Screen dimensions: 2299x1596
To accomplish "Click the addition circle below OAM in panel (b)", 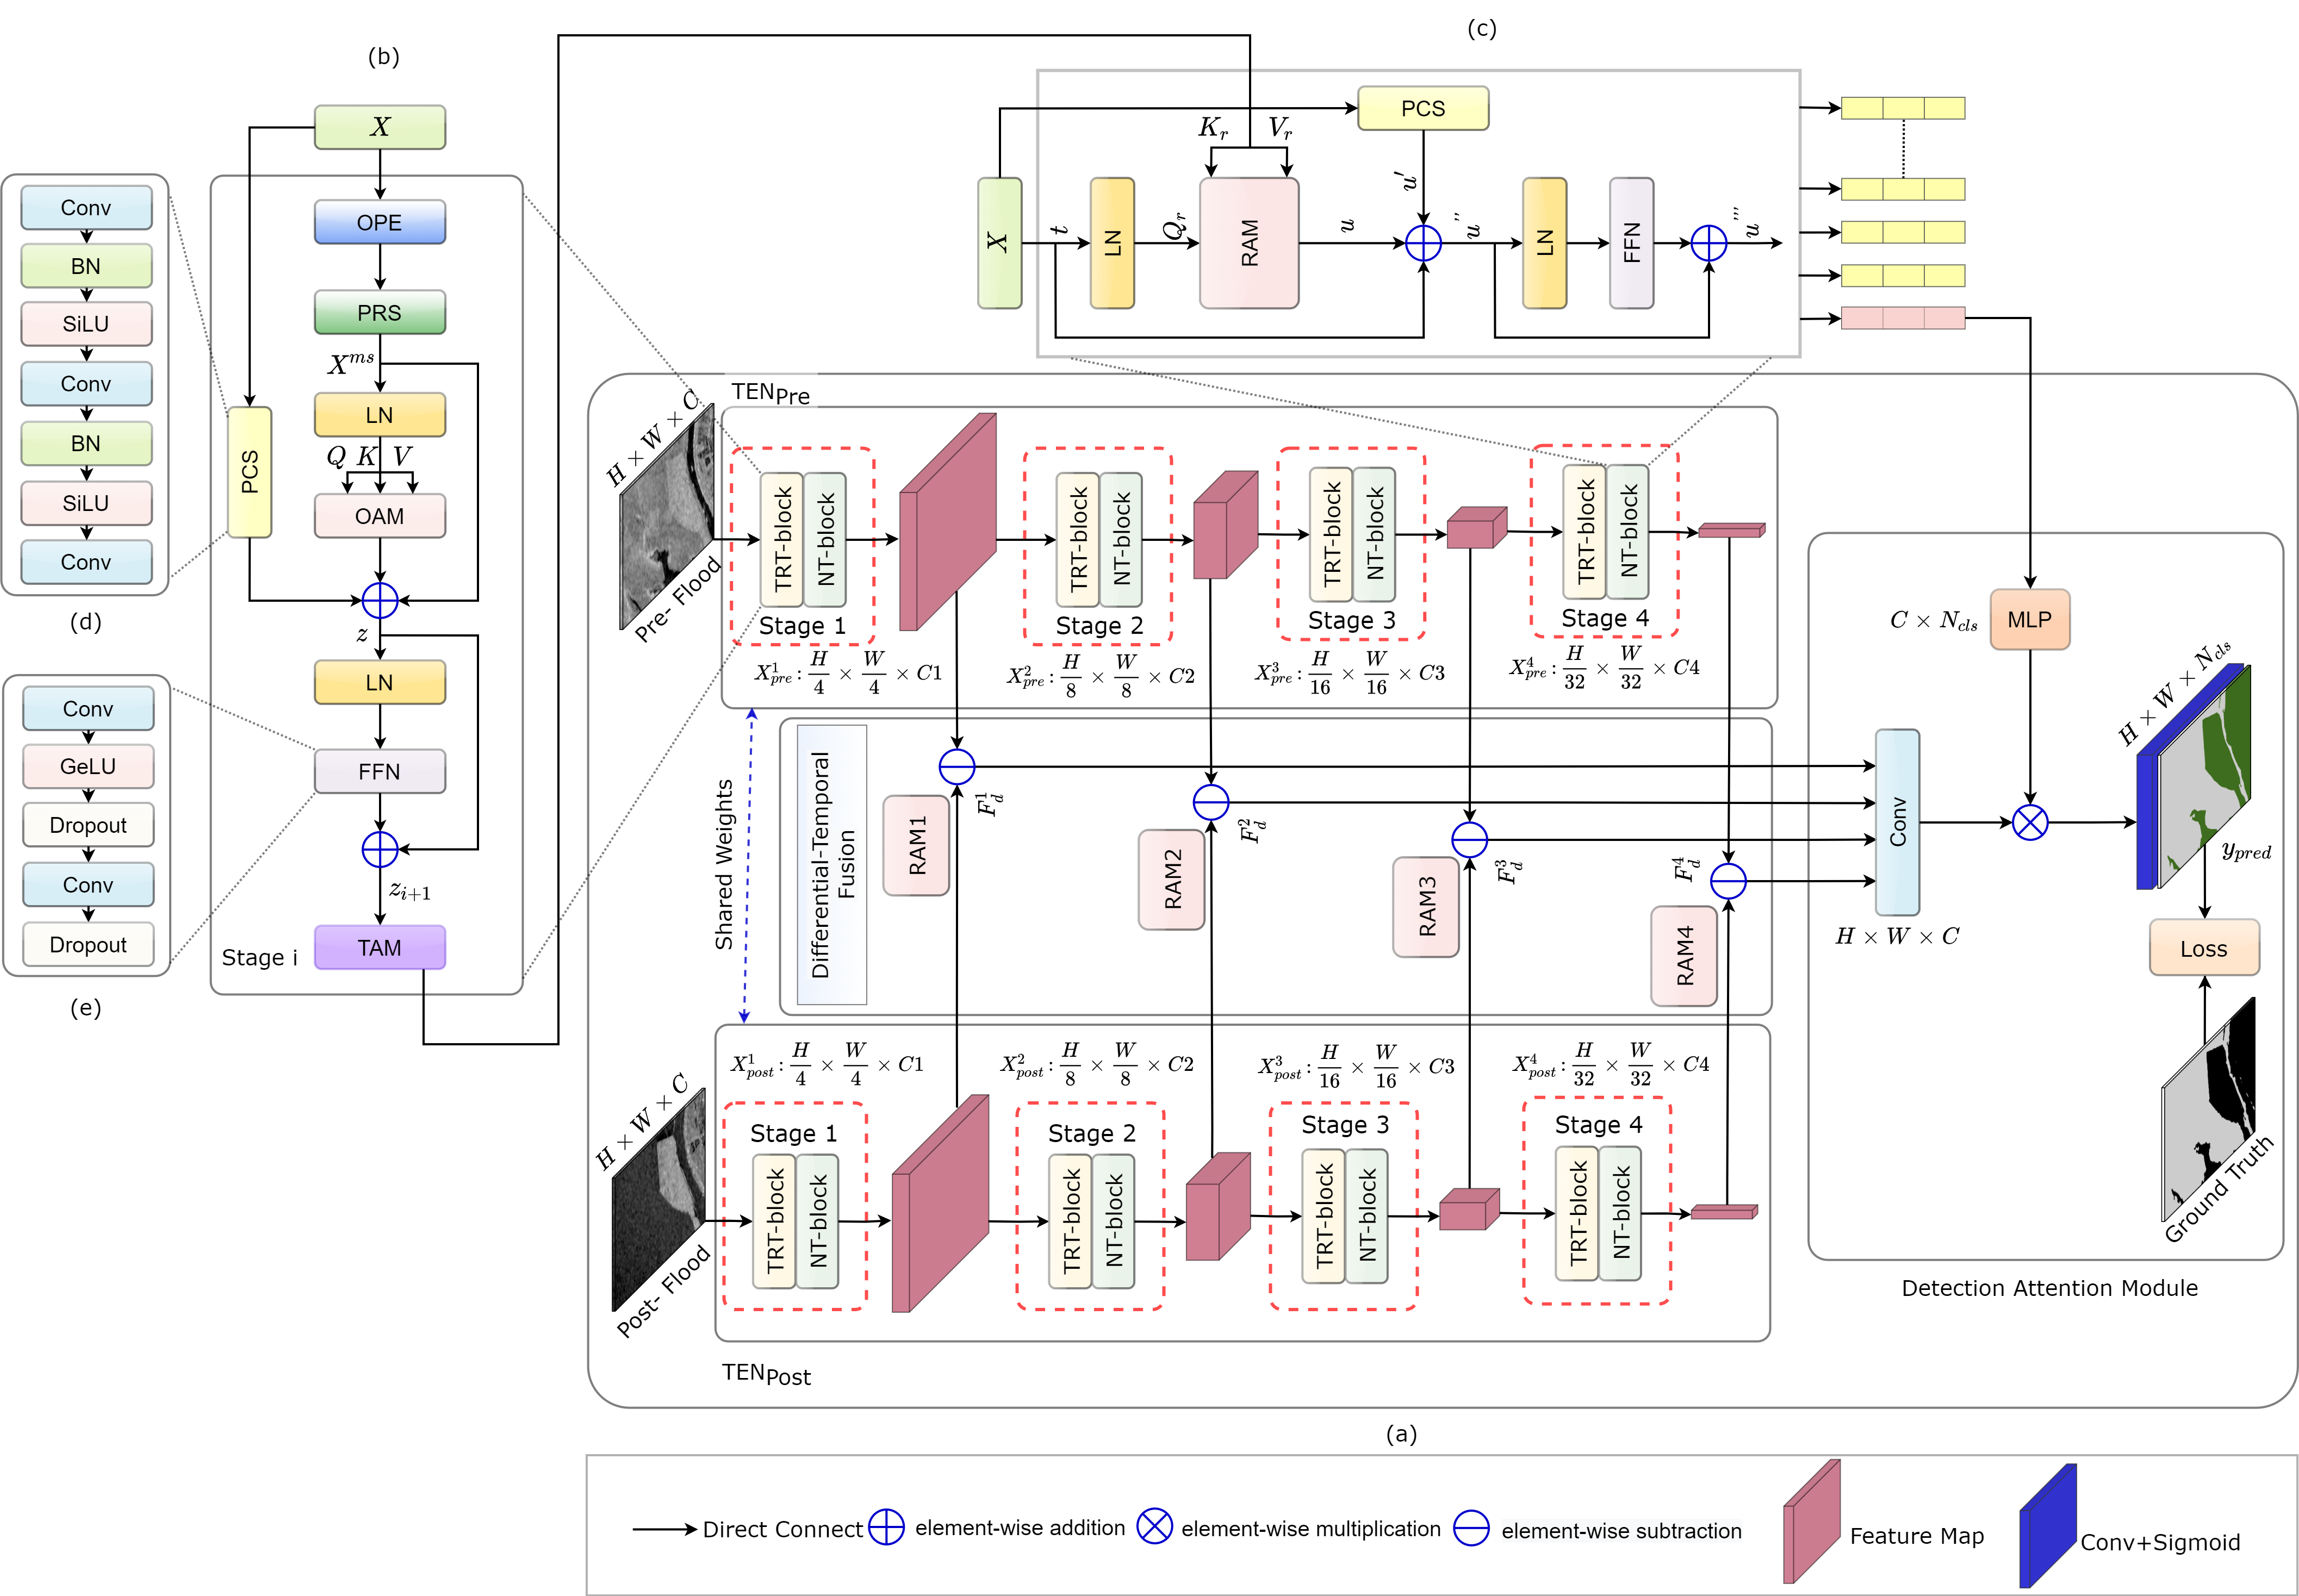I will click(380, 600).
